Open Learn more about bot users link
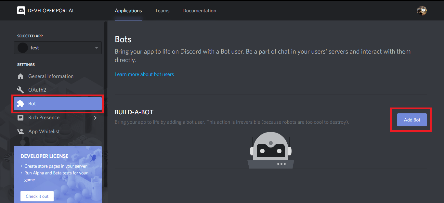 (144, 74)
